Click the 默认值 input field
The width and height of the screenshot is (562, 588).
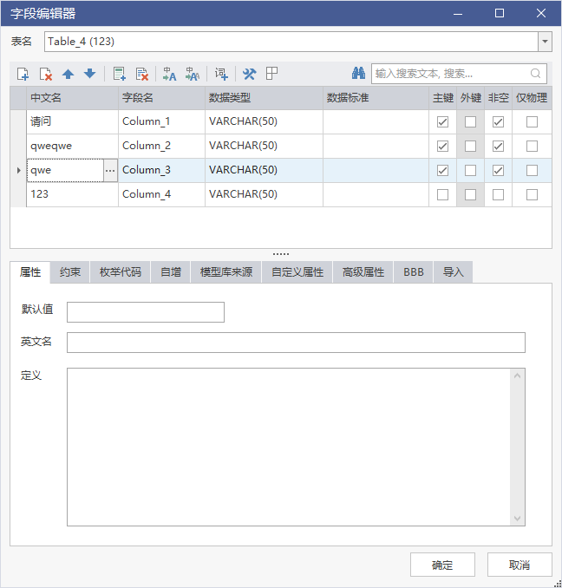tap(146, 312)
